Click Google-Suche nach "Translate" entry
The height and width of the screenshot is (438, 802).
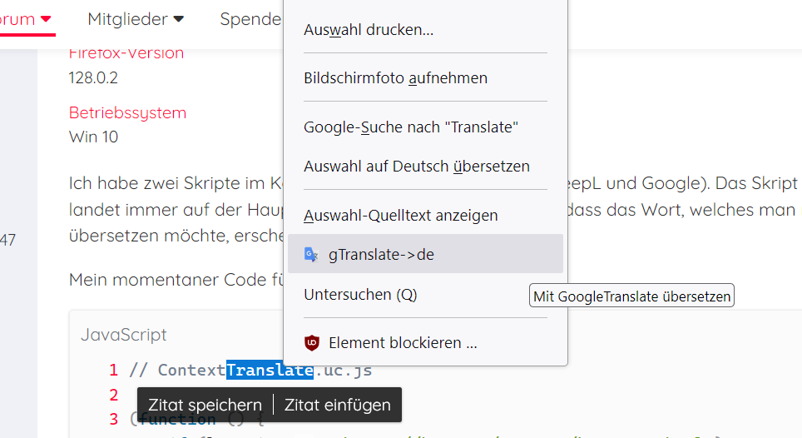pos(411,127)
